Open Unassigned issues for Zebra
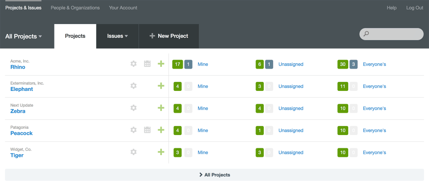The height and width of the screenshot is (184, 429). [x=290, y=108]
